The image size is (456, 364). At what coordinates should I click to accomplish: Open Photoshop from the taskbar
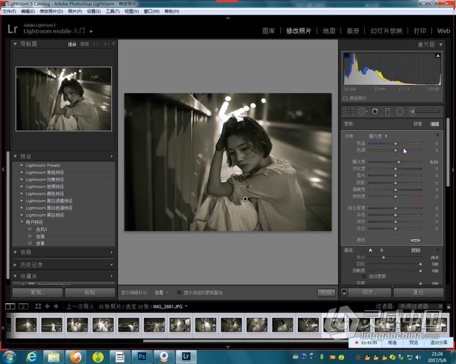142,357
